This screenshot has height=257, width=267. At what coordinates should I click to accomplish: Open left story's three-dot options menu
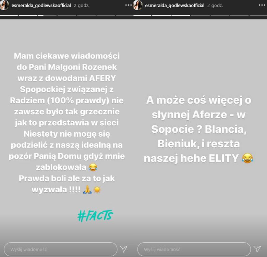coord(128,5)
